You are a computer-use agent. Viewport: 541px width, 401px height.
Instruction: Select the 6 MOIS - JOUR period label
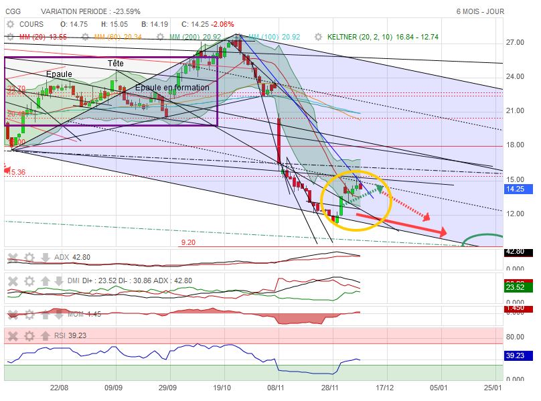(480, 11)
